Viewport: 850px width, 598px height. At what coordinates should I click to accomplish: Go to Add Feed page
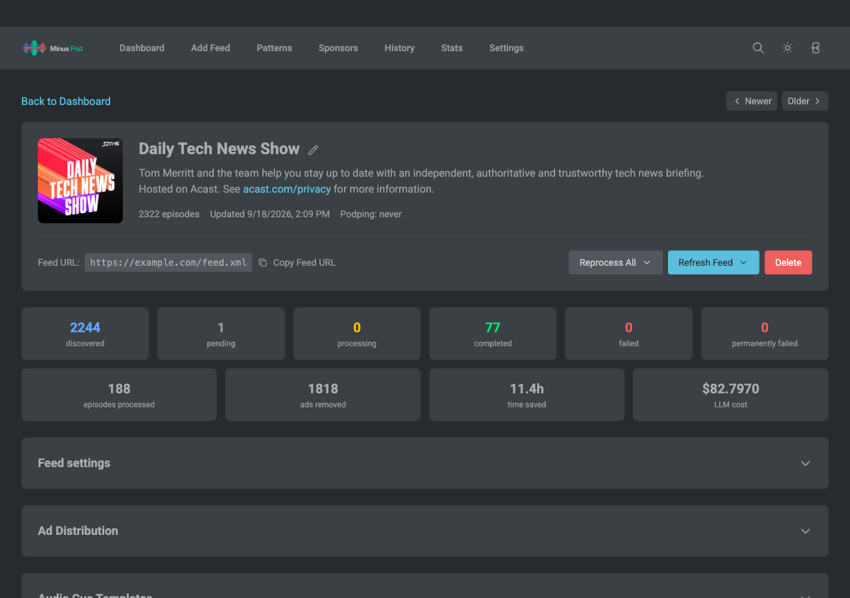click(x=211, y=48)
